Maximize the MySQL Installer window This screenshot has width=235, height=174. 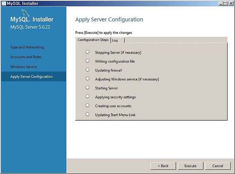(226, 3)
